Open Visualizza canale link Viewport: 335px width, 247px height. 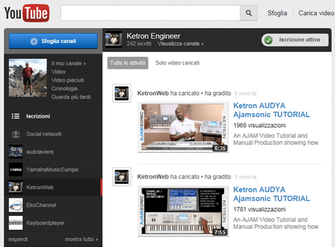click(180, 43)
